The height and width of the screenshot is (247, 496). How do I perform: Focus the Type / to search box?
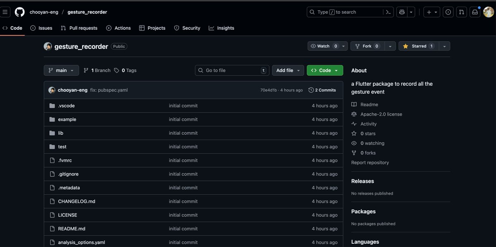345,12
